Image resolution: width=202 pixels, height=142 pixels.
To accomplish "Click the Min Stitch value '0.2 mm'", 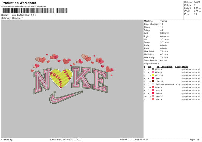I will point(164,54).
